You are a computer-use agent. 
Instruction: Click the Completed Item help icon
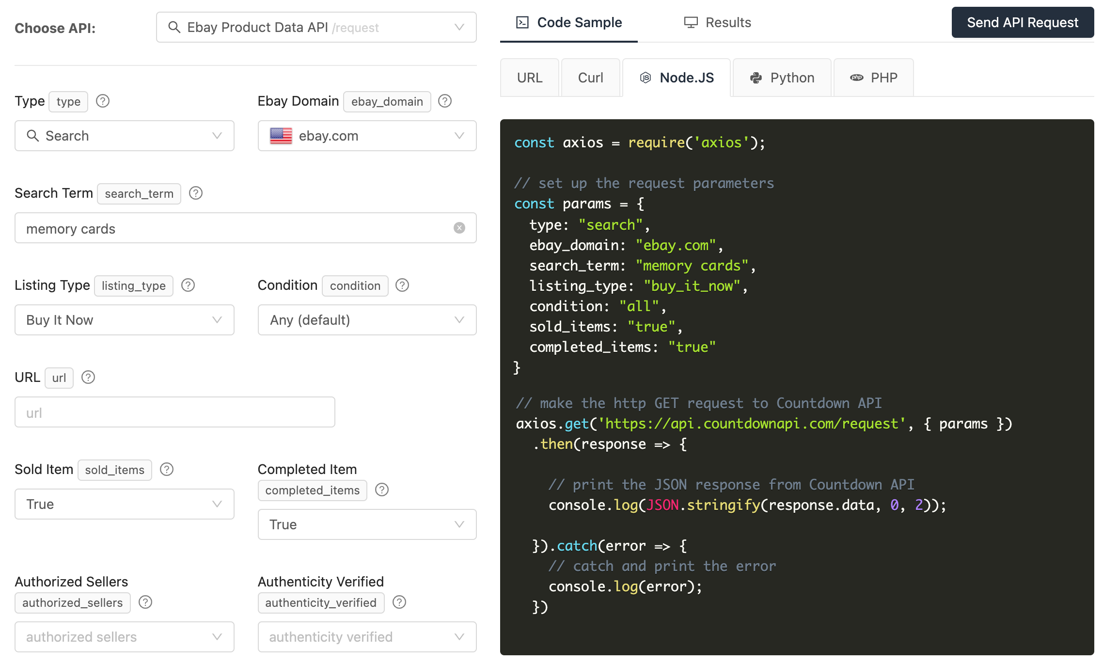pyautogui.click(x=382, y=490)
